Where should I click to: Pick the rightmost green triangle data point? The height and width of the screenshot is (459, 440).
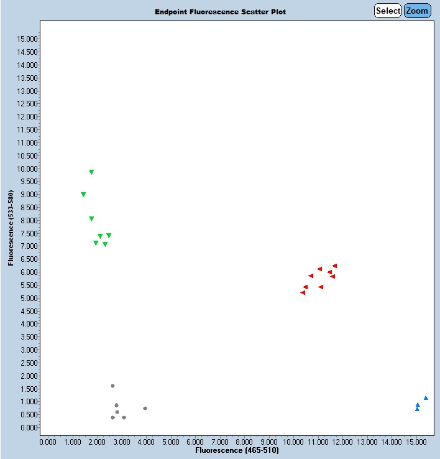click(x=109, y=235)
